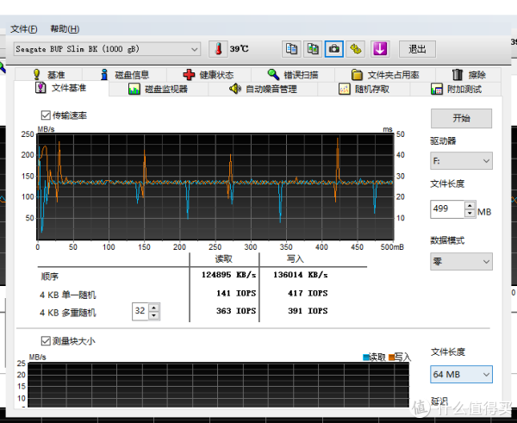Image resolution: width=517 pixels, height=423 pixels.
Task: Click the blue 读取 legend swatch
Action: (x=365, y=358)
